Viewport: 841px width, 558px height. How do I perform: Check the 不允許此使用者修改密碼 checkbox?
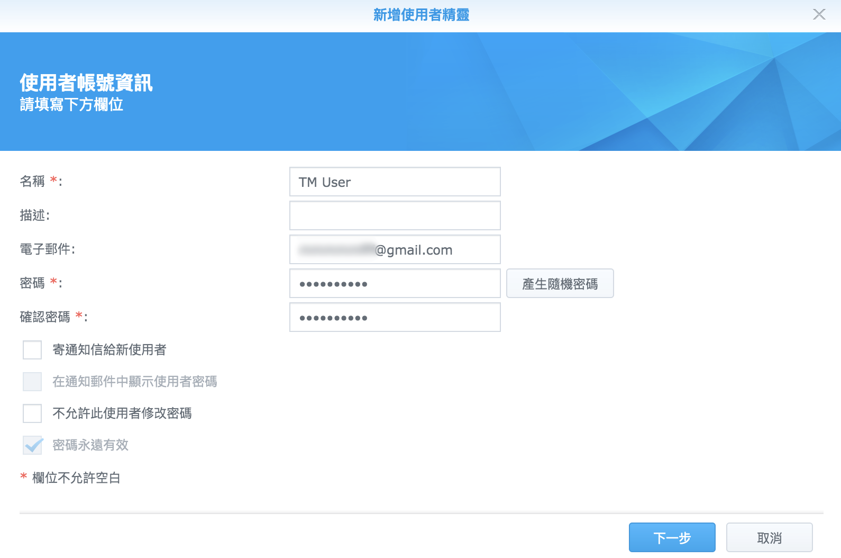(x=32, y=413)
